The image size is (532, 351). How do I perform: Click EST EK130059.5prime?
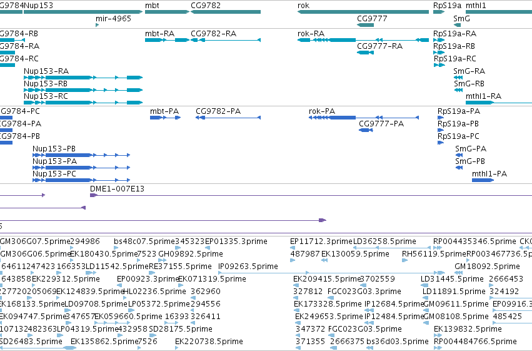click(355, 254)
